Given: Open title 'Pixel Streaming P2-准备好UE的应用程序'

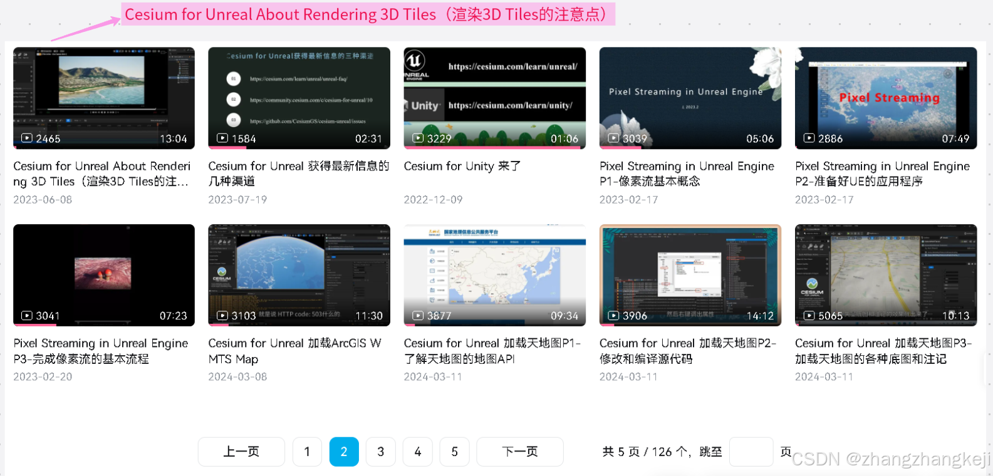Looking at the screenshot, I should [x=882, y=173].
